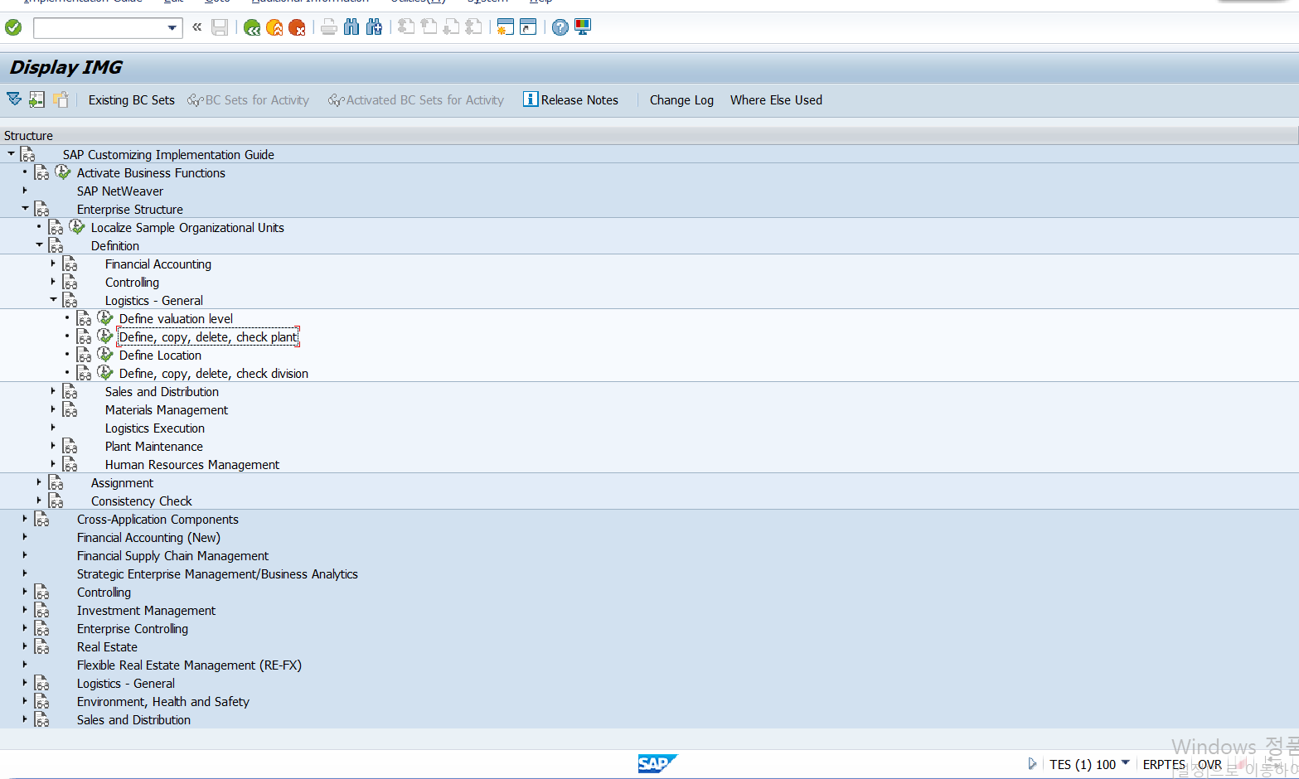Screen dimensions: 1299x779
Task: Select the Investment Management row
Action: [146, 611]
